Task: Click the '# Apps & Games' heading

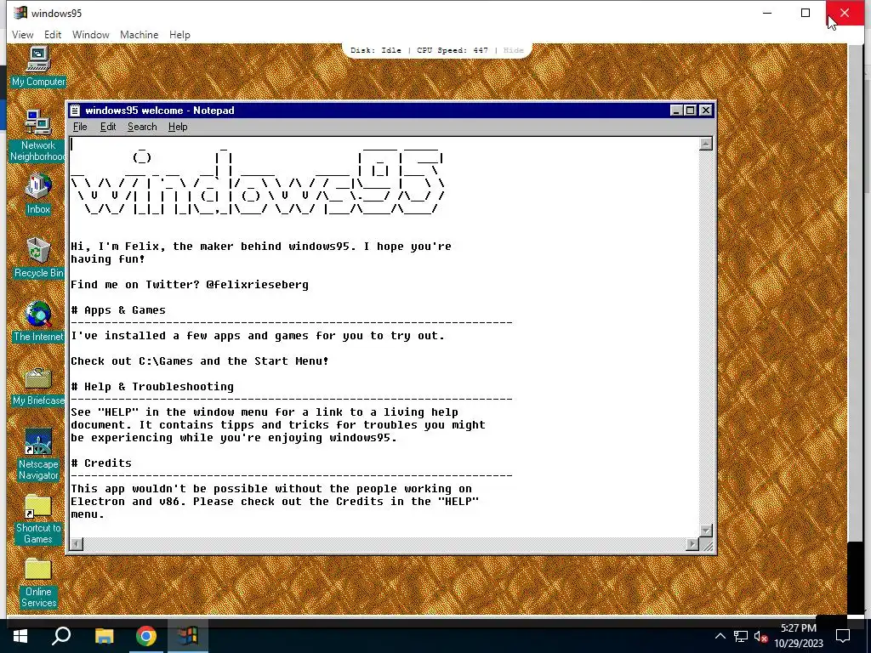Action: tap(117, 309)
